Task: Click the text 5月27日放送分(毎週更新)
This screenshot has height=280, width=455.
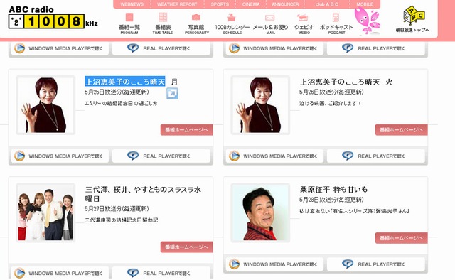Action: click(117, 209)
